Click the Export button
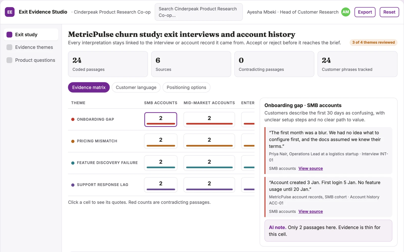Viewport: 404px width, 252px height. click(x=365, y=12)
